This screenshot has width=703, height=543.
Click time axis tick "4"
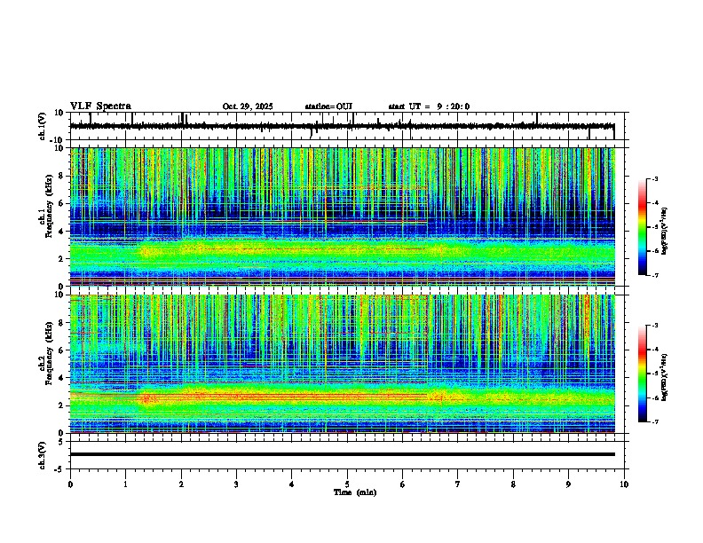point(292,484)
